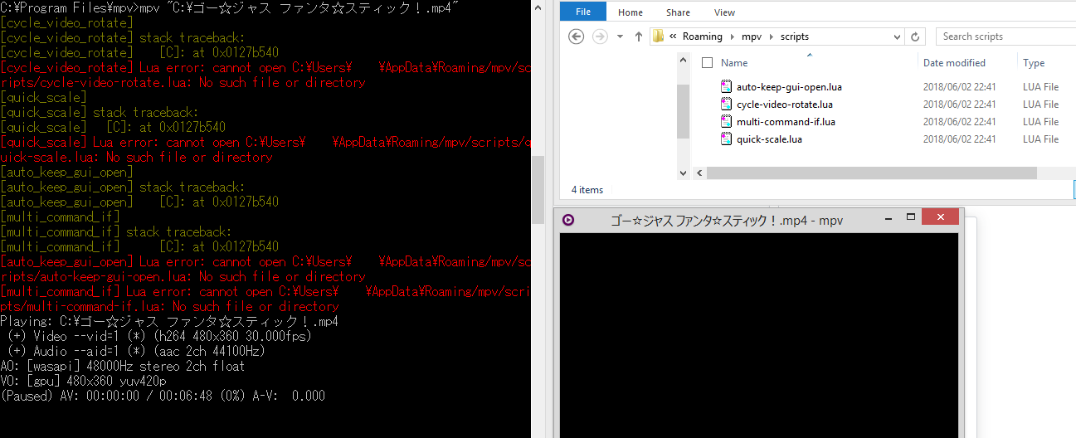The height and width of the screenshot is (438, 1076).
Task: Click the mpv video display area
Action: pos(759,335)
